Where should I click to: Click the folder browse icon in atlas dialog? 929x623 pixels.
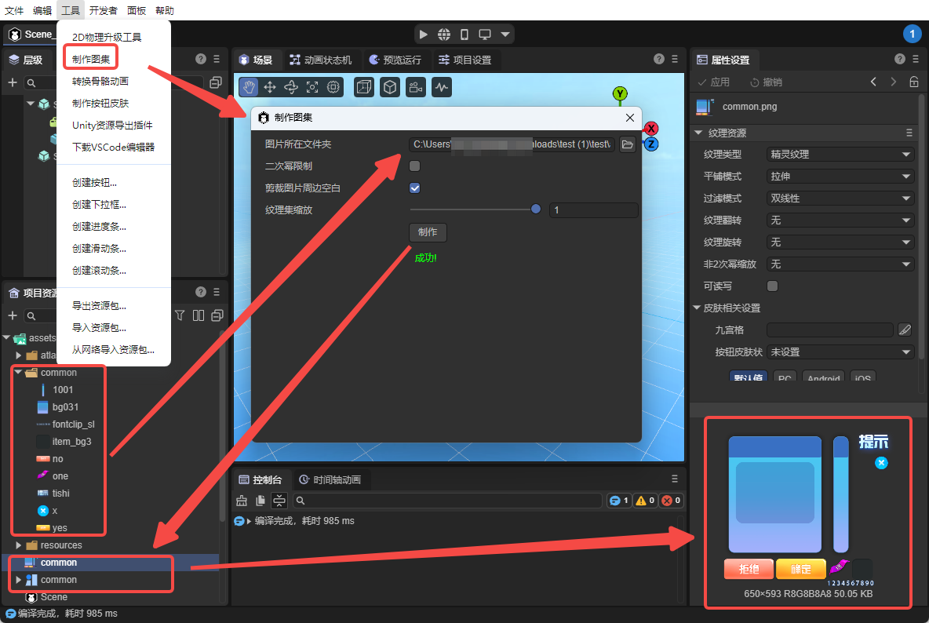point(627,144)
